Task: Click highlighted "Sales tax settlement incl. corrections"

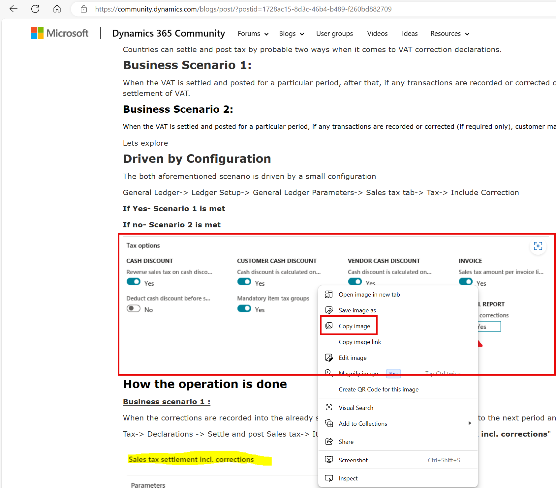Action: pyautogui.click(x=191, y=459)
